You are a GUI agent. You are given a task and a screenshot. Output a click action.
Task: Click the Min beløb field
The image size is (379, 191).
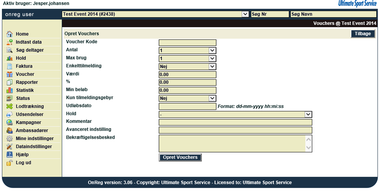point(187,90)
